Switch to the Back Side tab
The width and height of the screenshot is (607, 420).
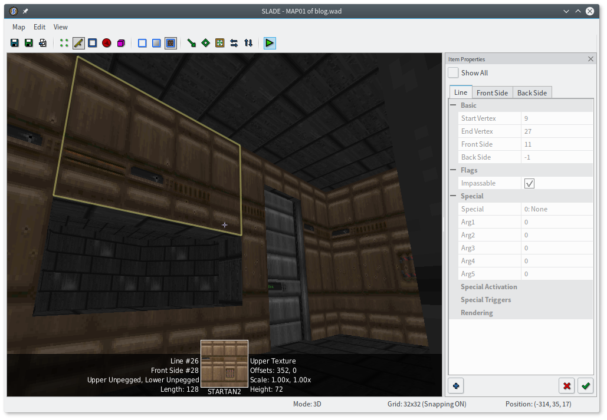pyautogui.click(x=532, y=93)
